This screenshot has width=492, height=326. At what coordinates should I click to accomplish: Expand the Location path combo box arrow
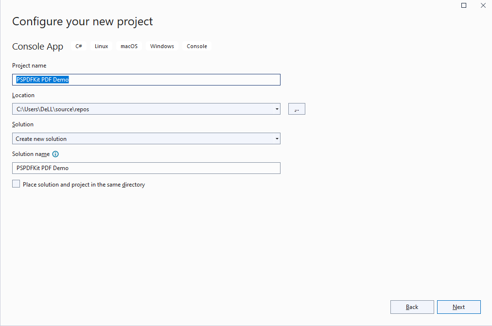pos(278,108)
